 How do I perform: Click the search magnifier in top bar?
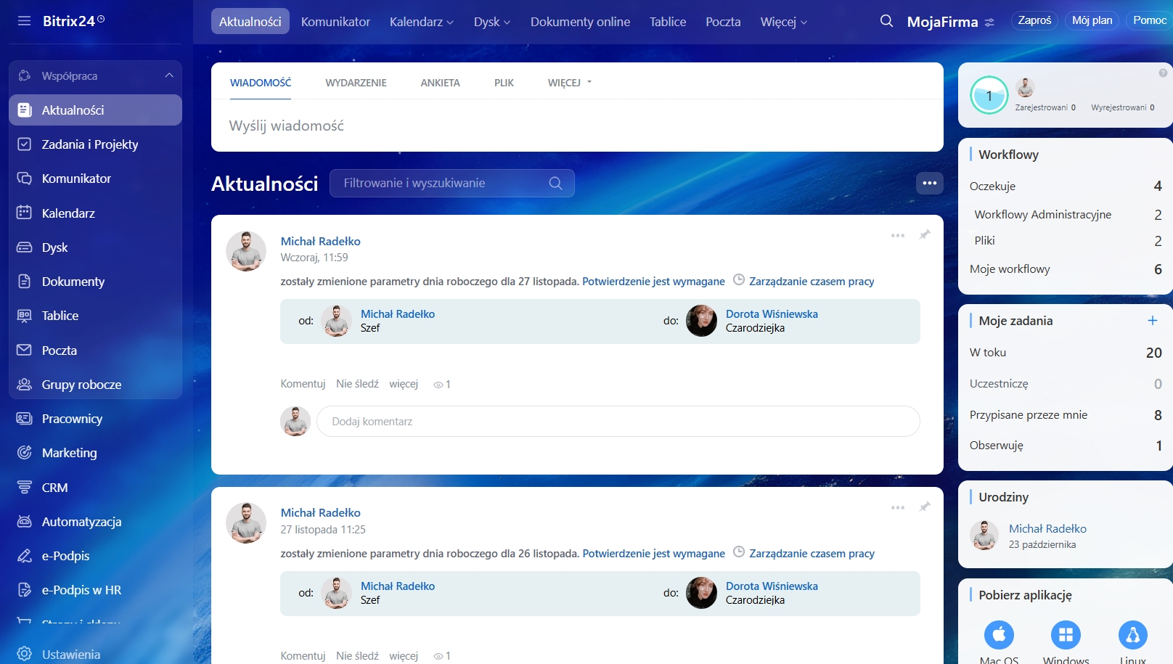click(x=886, y=21)
